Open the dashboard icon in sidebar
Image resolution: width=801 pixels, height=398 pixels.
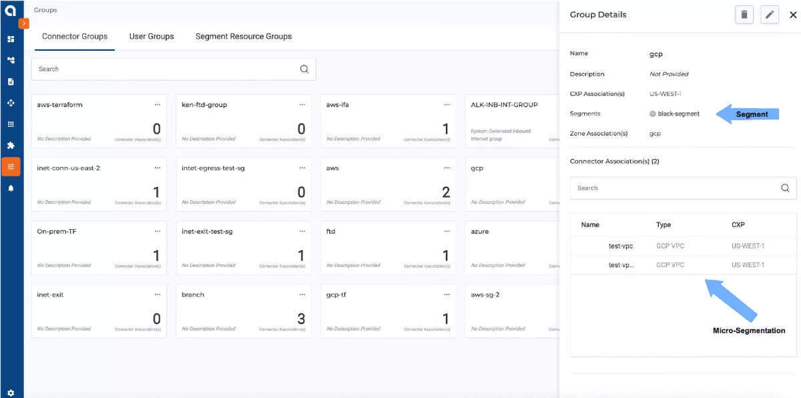tap(11, 39)
